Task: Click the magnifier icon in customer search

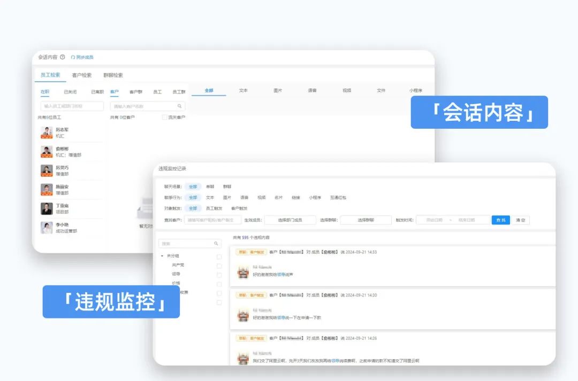Action: pyautogui.click(x=179, y=106)
